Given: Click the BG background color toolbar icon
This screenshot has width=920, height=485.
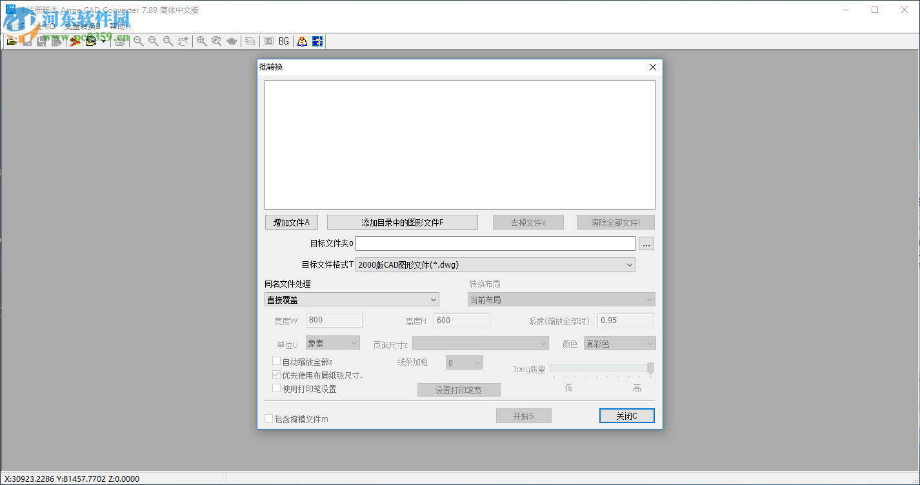Looking at the screenshot, I should pos(284,41).
